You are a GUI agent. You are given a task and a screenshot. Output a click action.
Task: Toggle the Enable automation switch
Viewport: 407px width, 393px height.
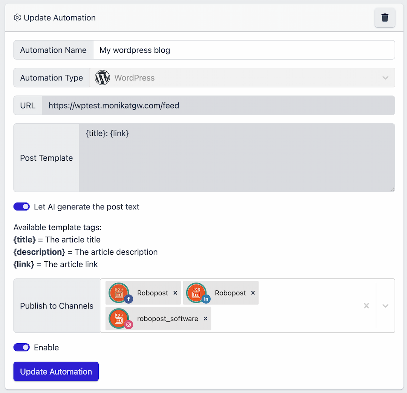[21, 347]
